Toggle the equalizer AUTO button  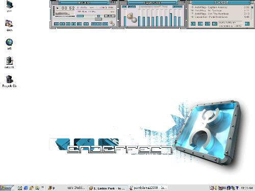click(x=132, y=7)
